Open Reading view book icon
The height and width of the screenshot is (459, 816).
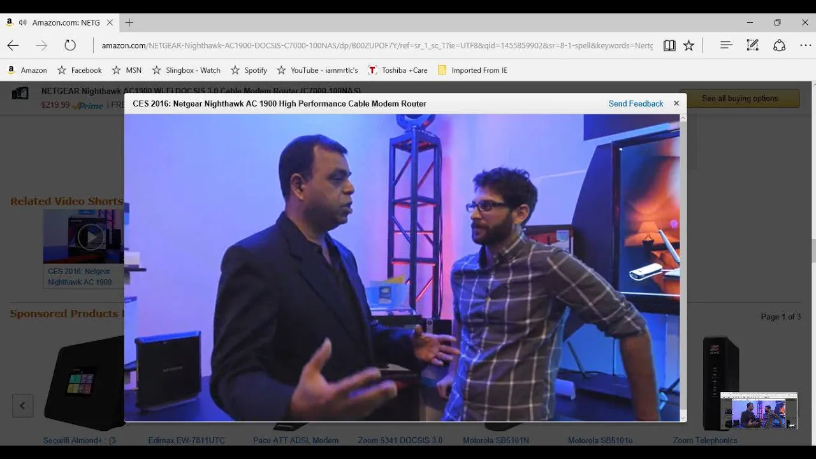coord(669,45)
